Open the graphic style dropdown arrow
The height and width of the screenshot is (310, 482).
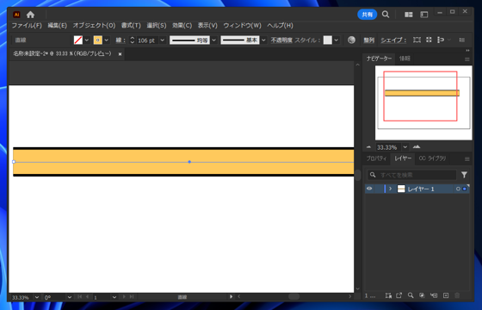(337, 40)
